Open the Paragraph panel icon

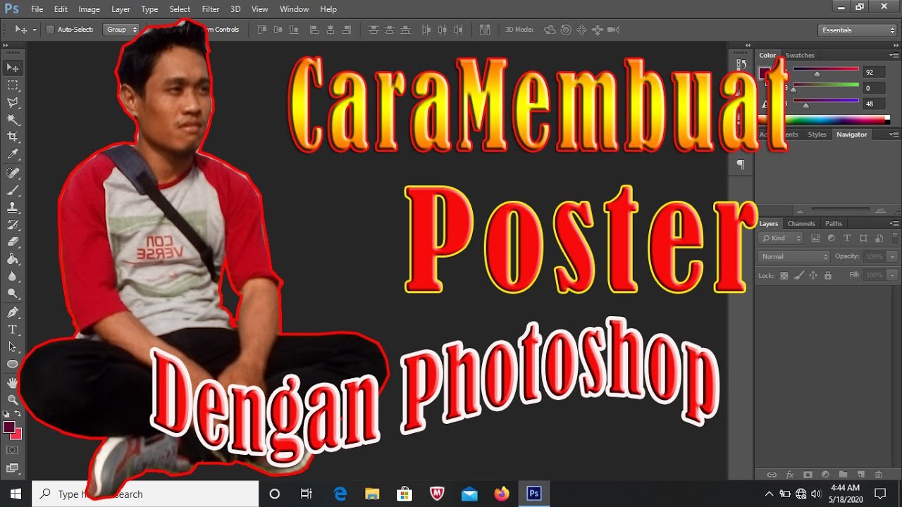click(x=741, y=164)
